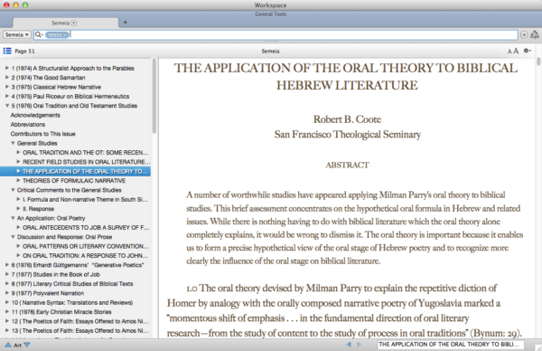The height and width of the screenshot is (351, 542).
Task: Click the table of contents scrollbar
Action: [154, 97]
